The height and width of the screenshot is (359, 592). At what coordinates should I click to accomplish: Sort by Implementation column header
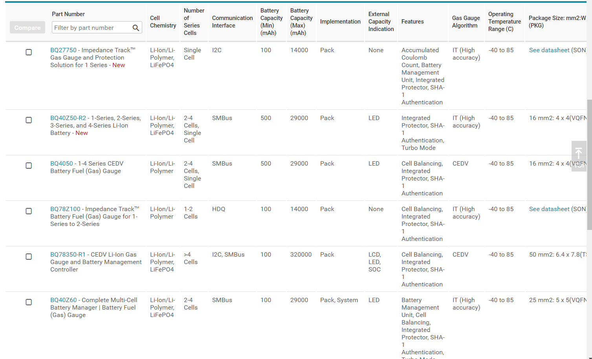(x=340, y=22)
